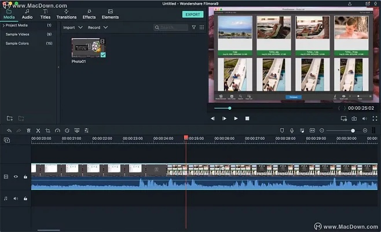381x232 pixels.
Task: Switch to the Audio tab
Action: tap(27, 14)
